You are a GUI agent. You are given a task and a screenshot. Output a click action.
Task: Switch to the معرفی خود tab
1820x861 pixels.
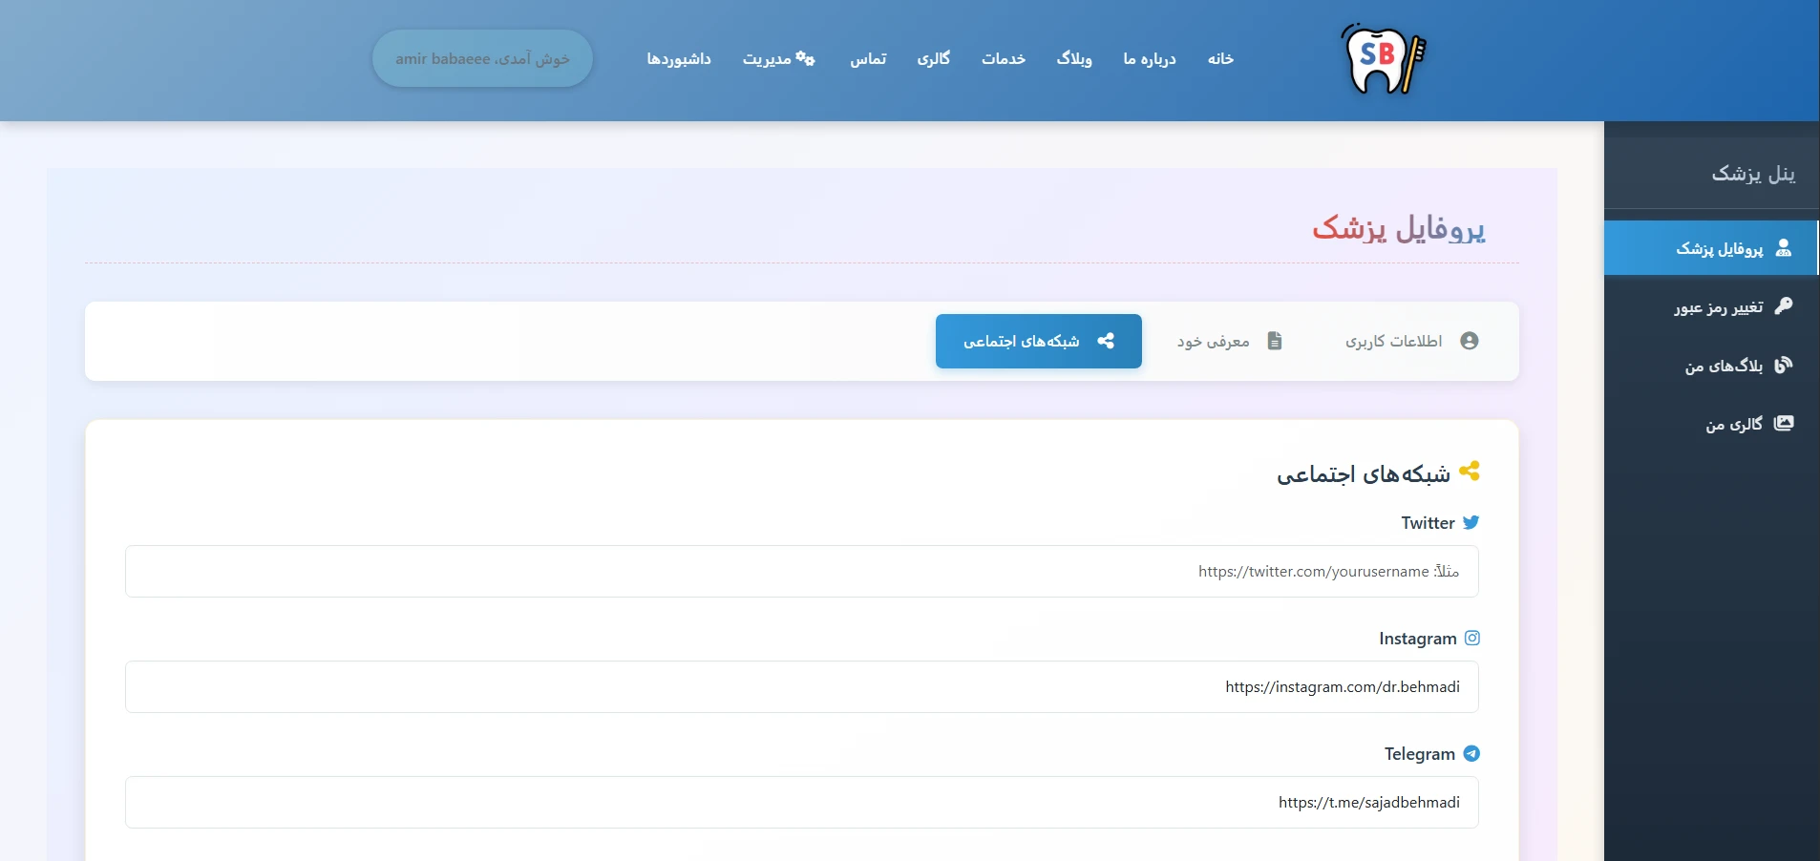click(x=1229, y=341)
